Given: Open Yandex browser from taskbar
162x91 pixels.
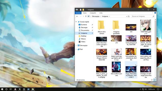Looking at the screenshot, I should click(15, 89).
